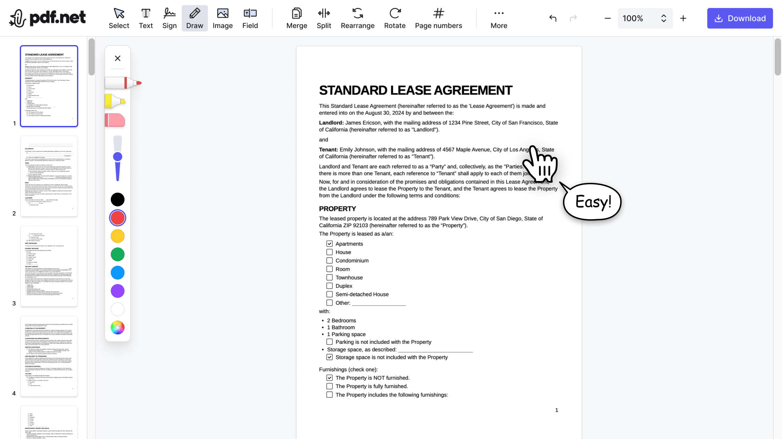
Task: Expand the More tools menu
Action: pyautogui.click(x=499, y=18)
